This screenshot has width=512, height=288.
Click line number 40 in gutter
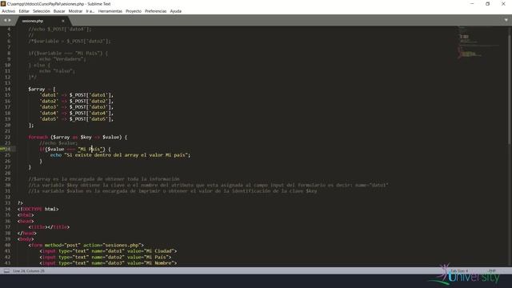(x=7, y=245)
